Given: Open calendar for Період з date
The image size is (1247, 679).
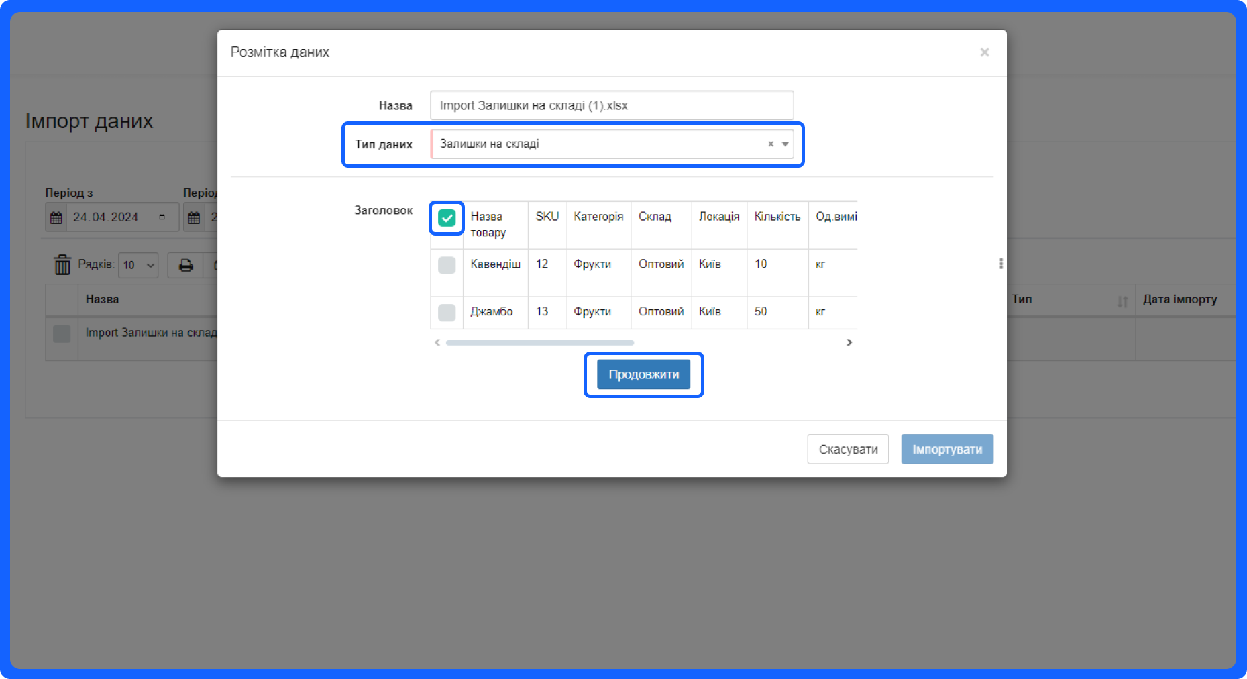Looking at the screenshot, I should [x=56, y=218].
